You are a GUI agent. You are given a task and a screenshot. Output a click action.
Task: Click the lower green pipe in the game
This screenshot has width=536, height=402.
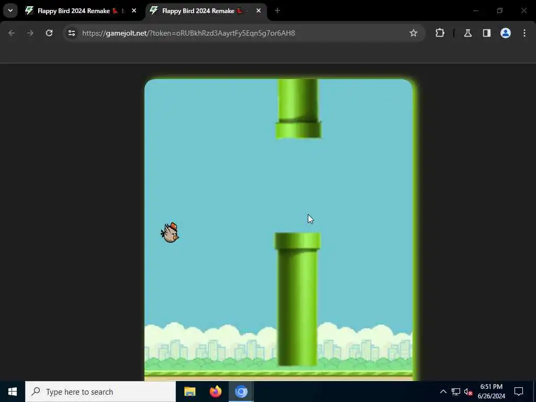click(297, 299)
